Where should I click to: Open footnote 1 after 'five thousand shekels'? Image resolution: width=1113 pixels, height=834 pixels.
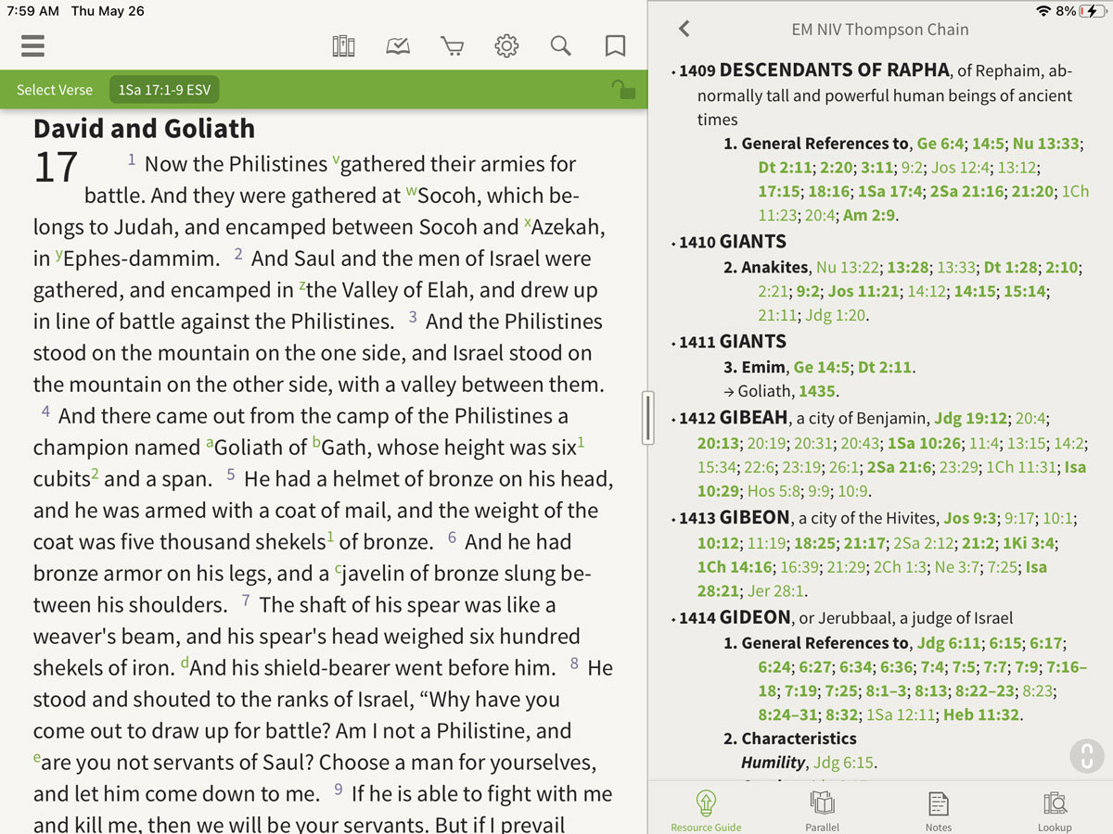pyautogui.click(x=331, y=537)
